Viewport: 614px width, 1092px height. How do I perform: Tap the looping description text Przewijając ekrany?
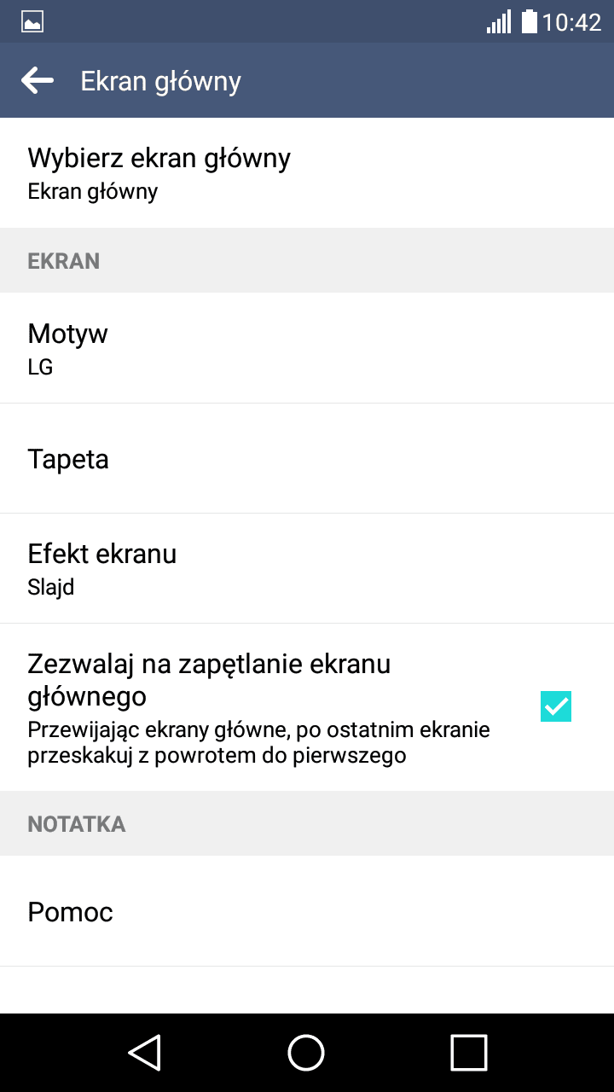click(258, 742)
